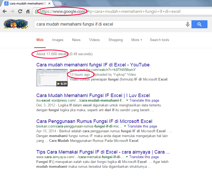Click the 'Apr 15, 2014' snippet date

[x=46, y=131]
